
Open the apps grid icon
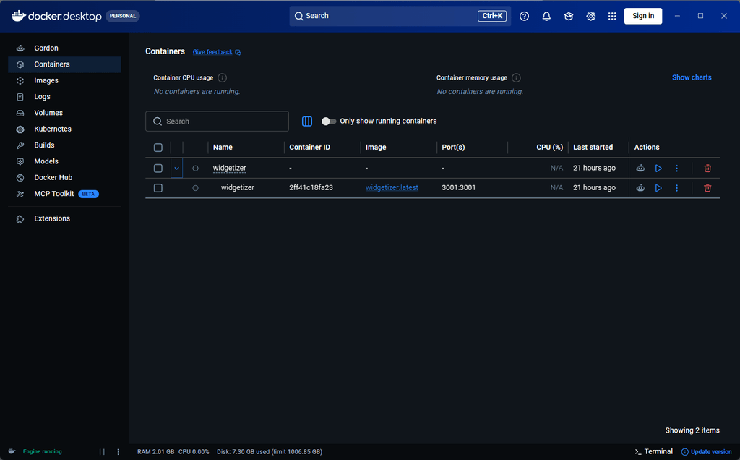(612, 16)
